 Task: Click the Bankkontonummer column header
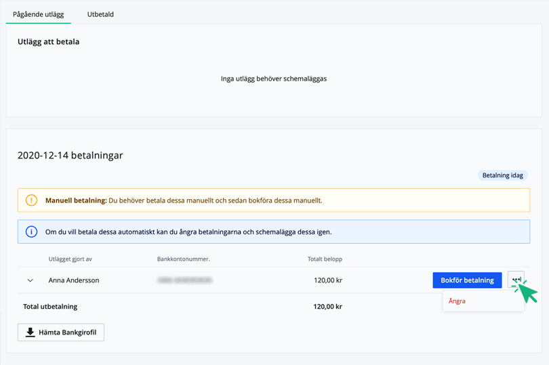(183, 259)
